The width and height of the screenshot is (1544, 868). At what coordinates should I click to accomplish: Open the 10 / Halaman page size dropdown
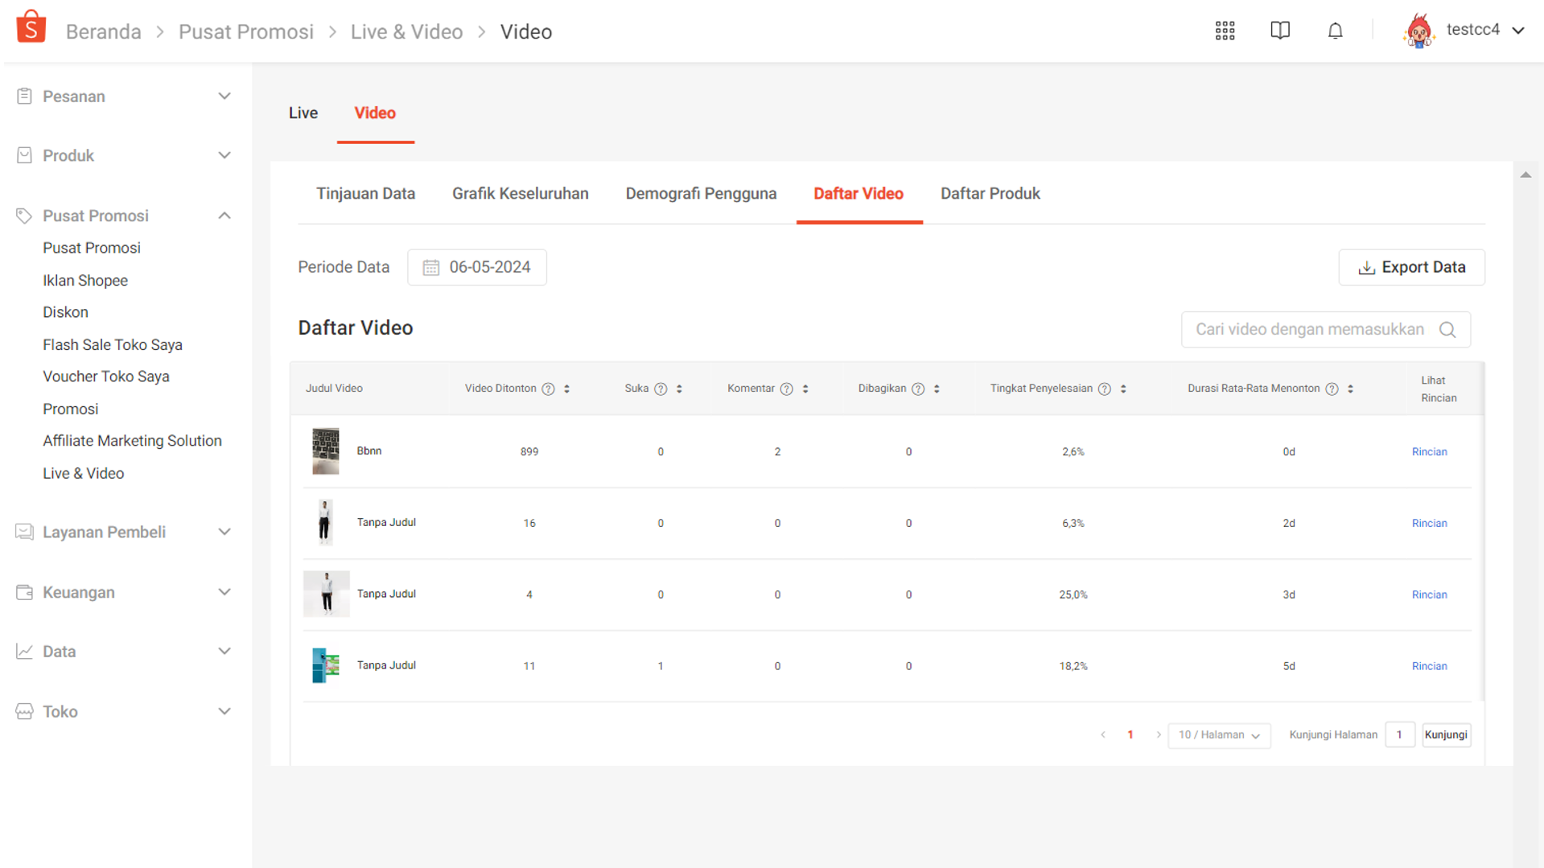1218,734
